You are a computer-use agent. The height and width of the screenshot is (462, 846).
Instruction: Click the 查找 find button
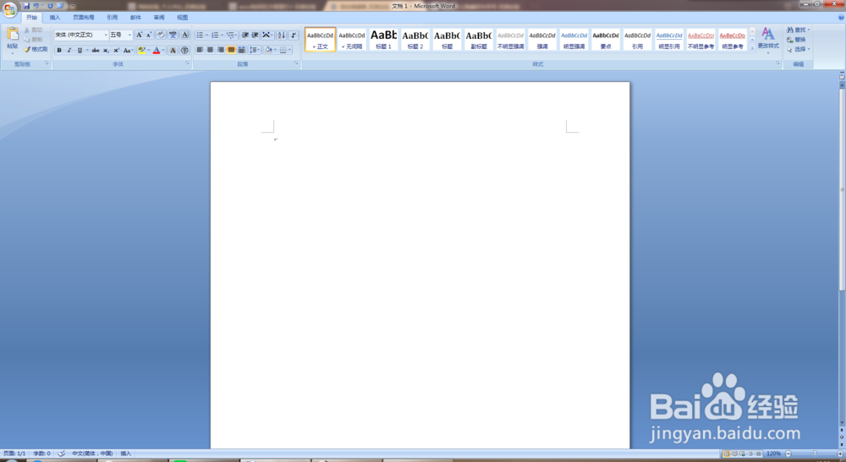point(798,30)
